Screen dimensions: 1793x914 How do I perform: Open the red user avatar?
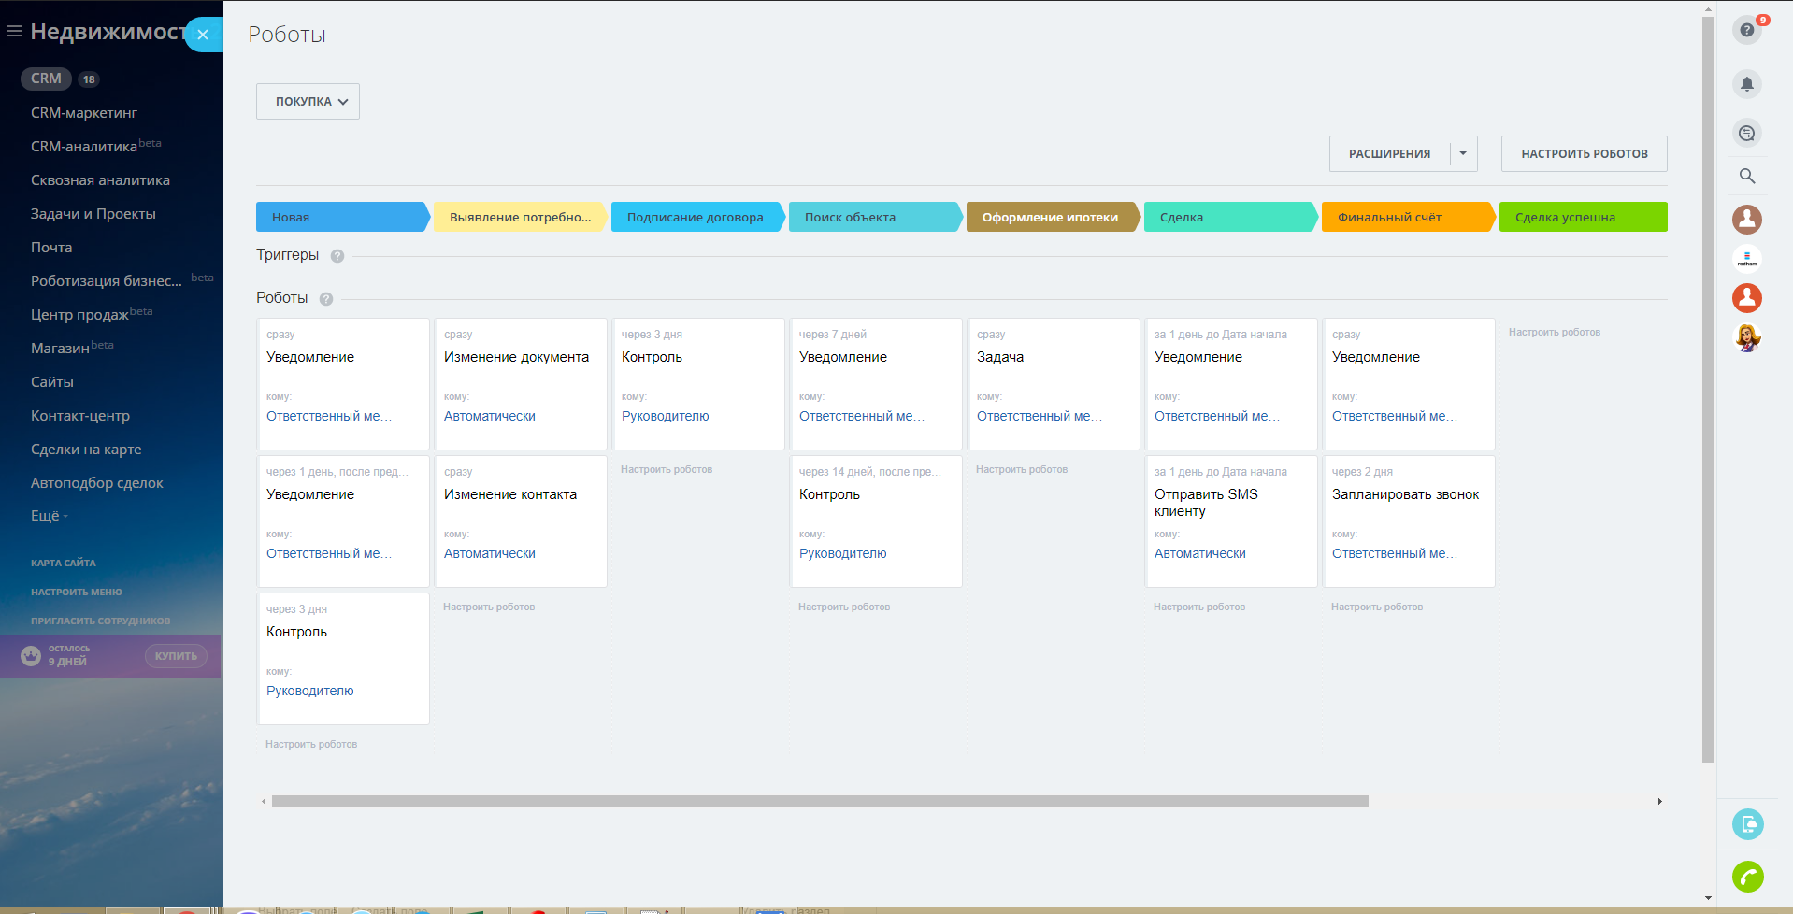(x=1746, y=298)
